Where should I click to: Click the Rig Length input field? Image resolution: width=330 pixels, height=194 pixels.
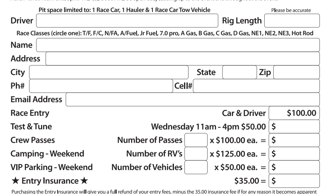tap(291, 21)
